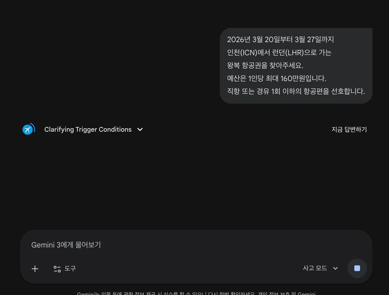Stop the response with the blue square button
389x295 pixels.
[x=357, y=268]
